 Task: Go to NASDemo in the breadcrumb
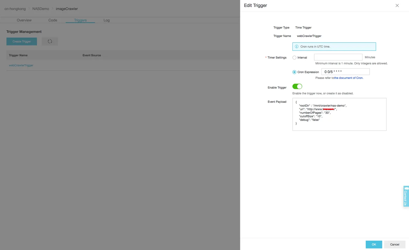tap(41, 9)
